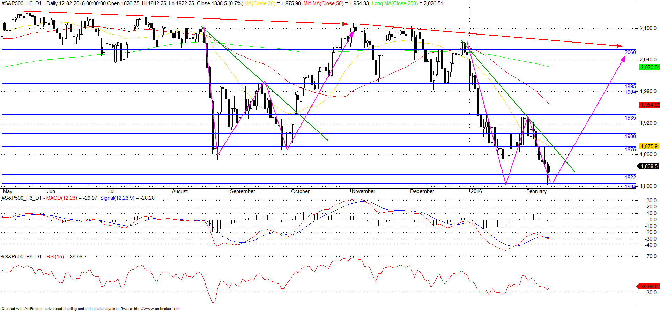The height and width of the screenshot is (311, 660).
Task: Click the 1,800.0 price axis label
Action: [x=648, y=186]
